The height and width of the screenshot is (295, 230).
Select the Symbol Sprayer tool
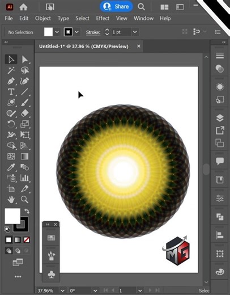[x=11, y=178]
